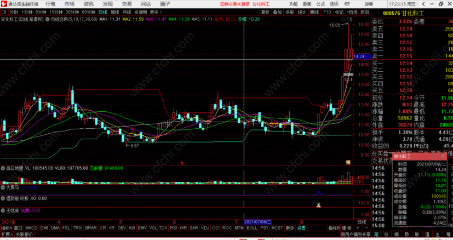Open the 指标B selector
The image size is (453, 240).
coord(334,228)
